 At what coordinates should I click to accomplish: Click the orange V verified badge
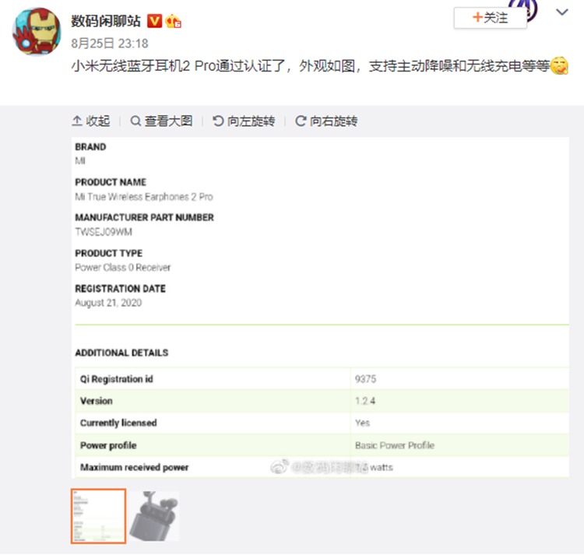(x=155, y=21)
